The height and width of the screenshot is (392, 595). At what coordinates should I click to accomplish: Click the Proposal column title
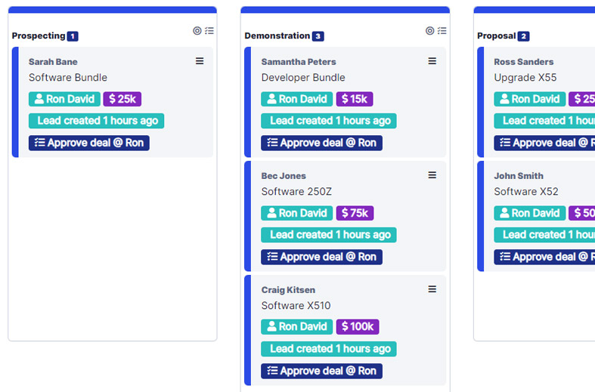tap(496, 35)
